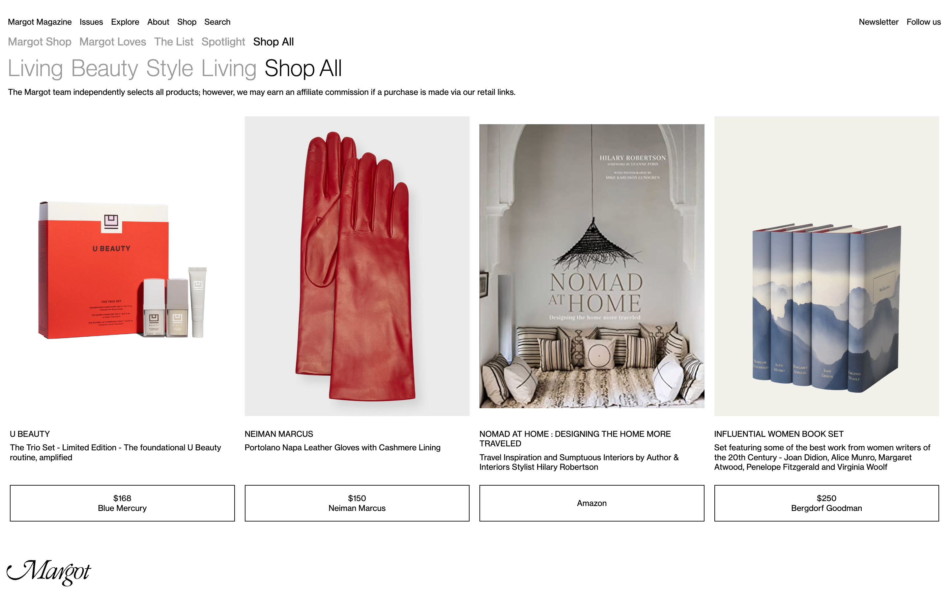
Task: Open the Issues menu item
Action: point(91,22)
